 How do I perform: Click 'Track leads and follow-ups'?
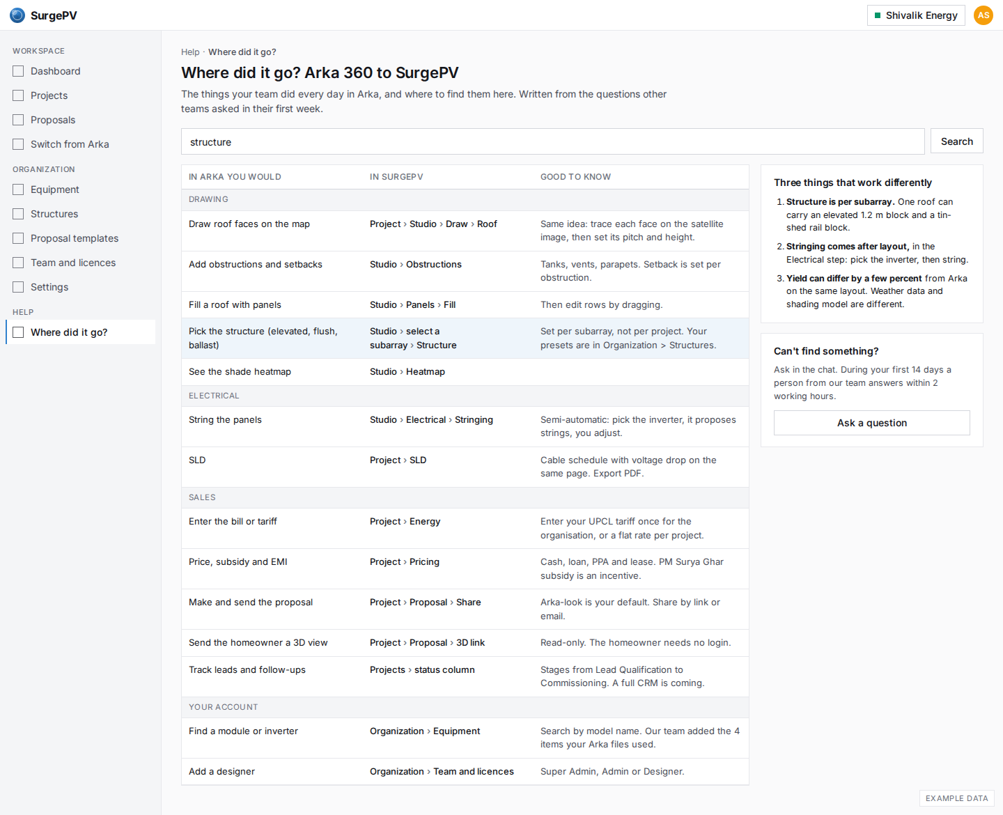247,670
